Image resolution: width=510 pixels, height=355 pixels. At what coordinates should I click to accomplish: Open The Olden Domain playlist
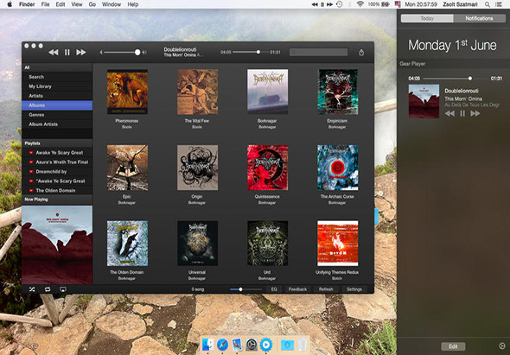pos(57,191)
